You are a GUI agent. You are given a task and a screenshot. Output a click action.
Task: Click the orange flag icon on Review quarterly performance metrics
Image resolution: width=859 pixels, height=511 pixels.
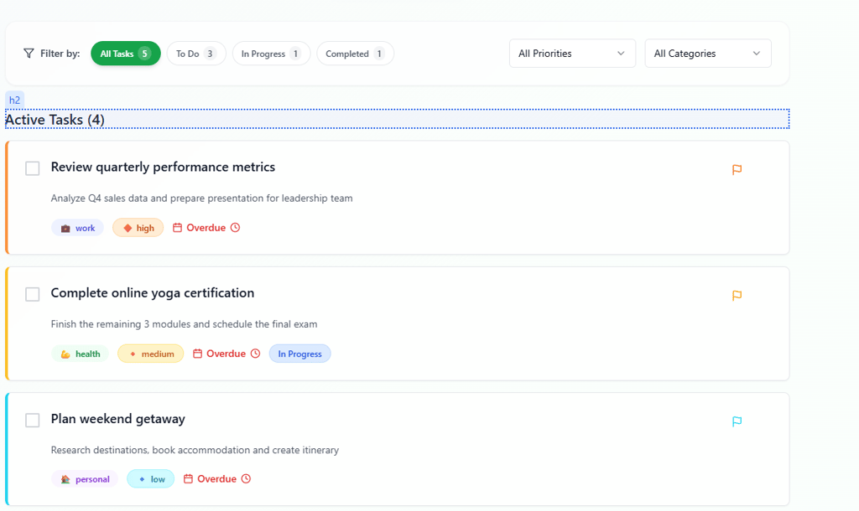click(737, 169)
